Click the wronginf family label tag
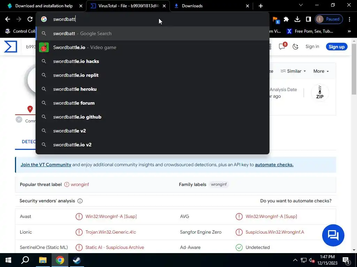Image resolution: width=357 pixels, height=267 pixels. [219, 185]
